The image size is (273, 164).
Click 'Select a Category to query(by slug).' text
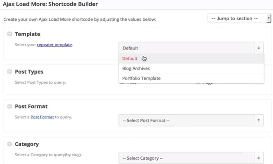[48, 155]
